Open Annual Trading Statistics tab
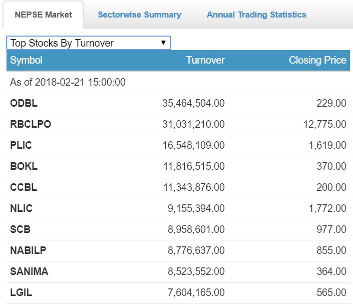This screenshot has width=353, height=304. pos(256,15)
